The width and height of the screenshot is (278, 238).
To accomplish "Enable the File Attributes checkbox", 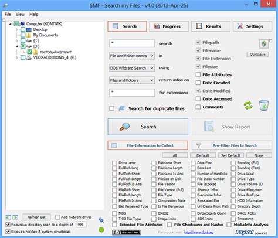I will 198,74.
